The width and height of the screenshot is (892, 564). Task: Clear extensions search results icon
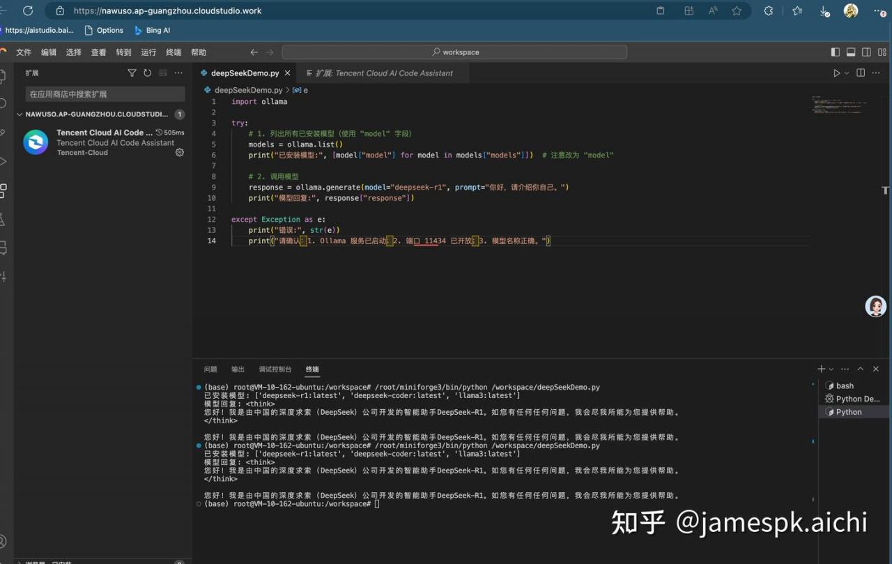[x=163, y=73]
